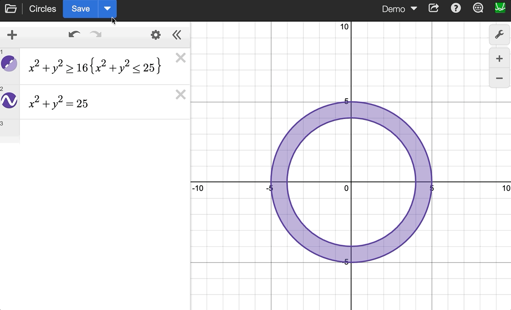The width and height of the screenshot is (511, 310).
Task: Toggle visibility of expression 2 circle
Action: [9, 100]
